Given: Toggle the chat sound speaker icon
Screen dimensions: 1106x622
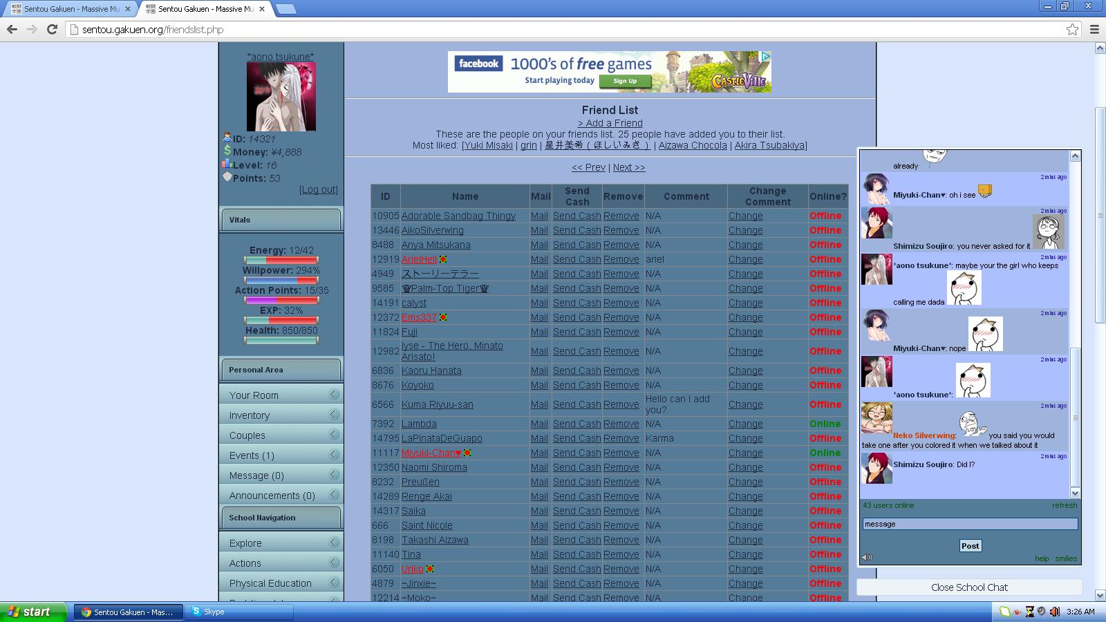Looking at the screenshot, I should click(x=867, y=557).
